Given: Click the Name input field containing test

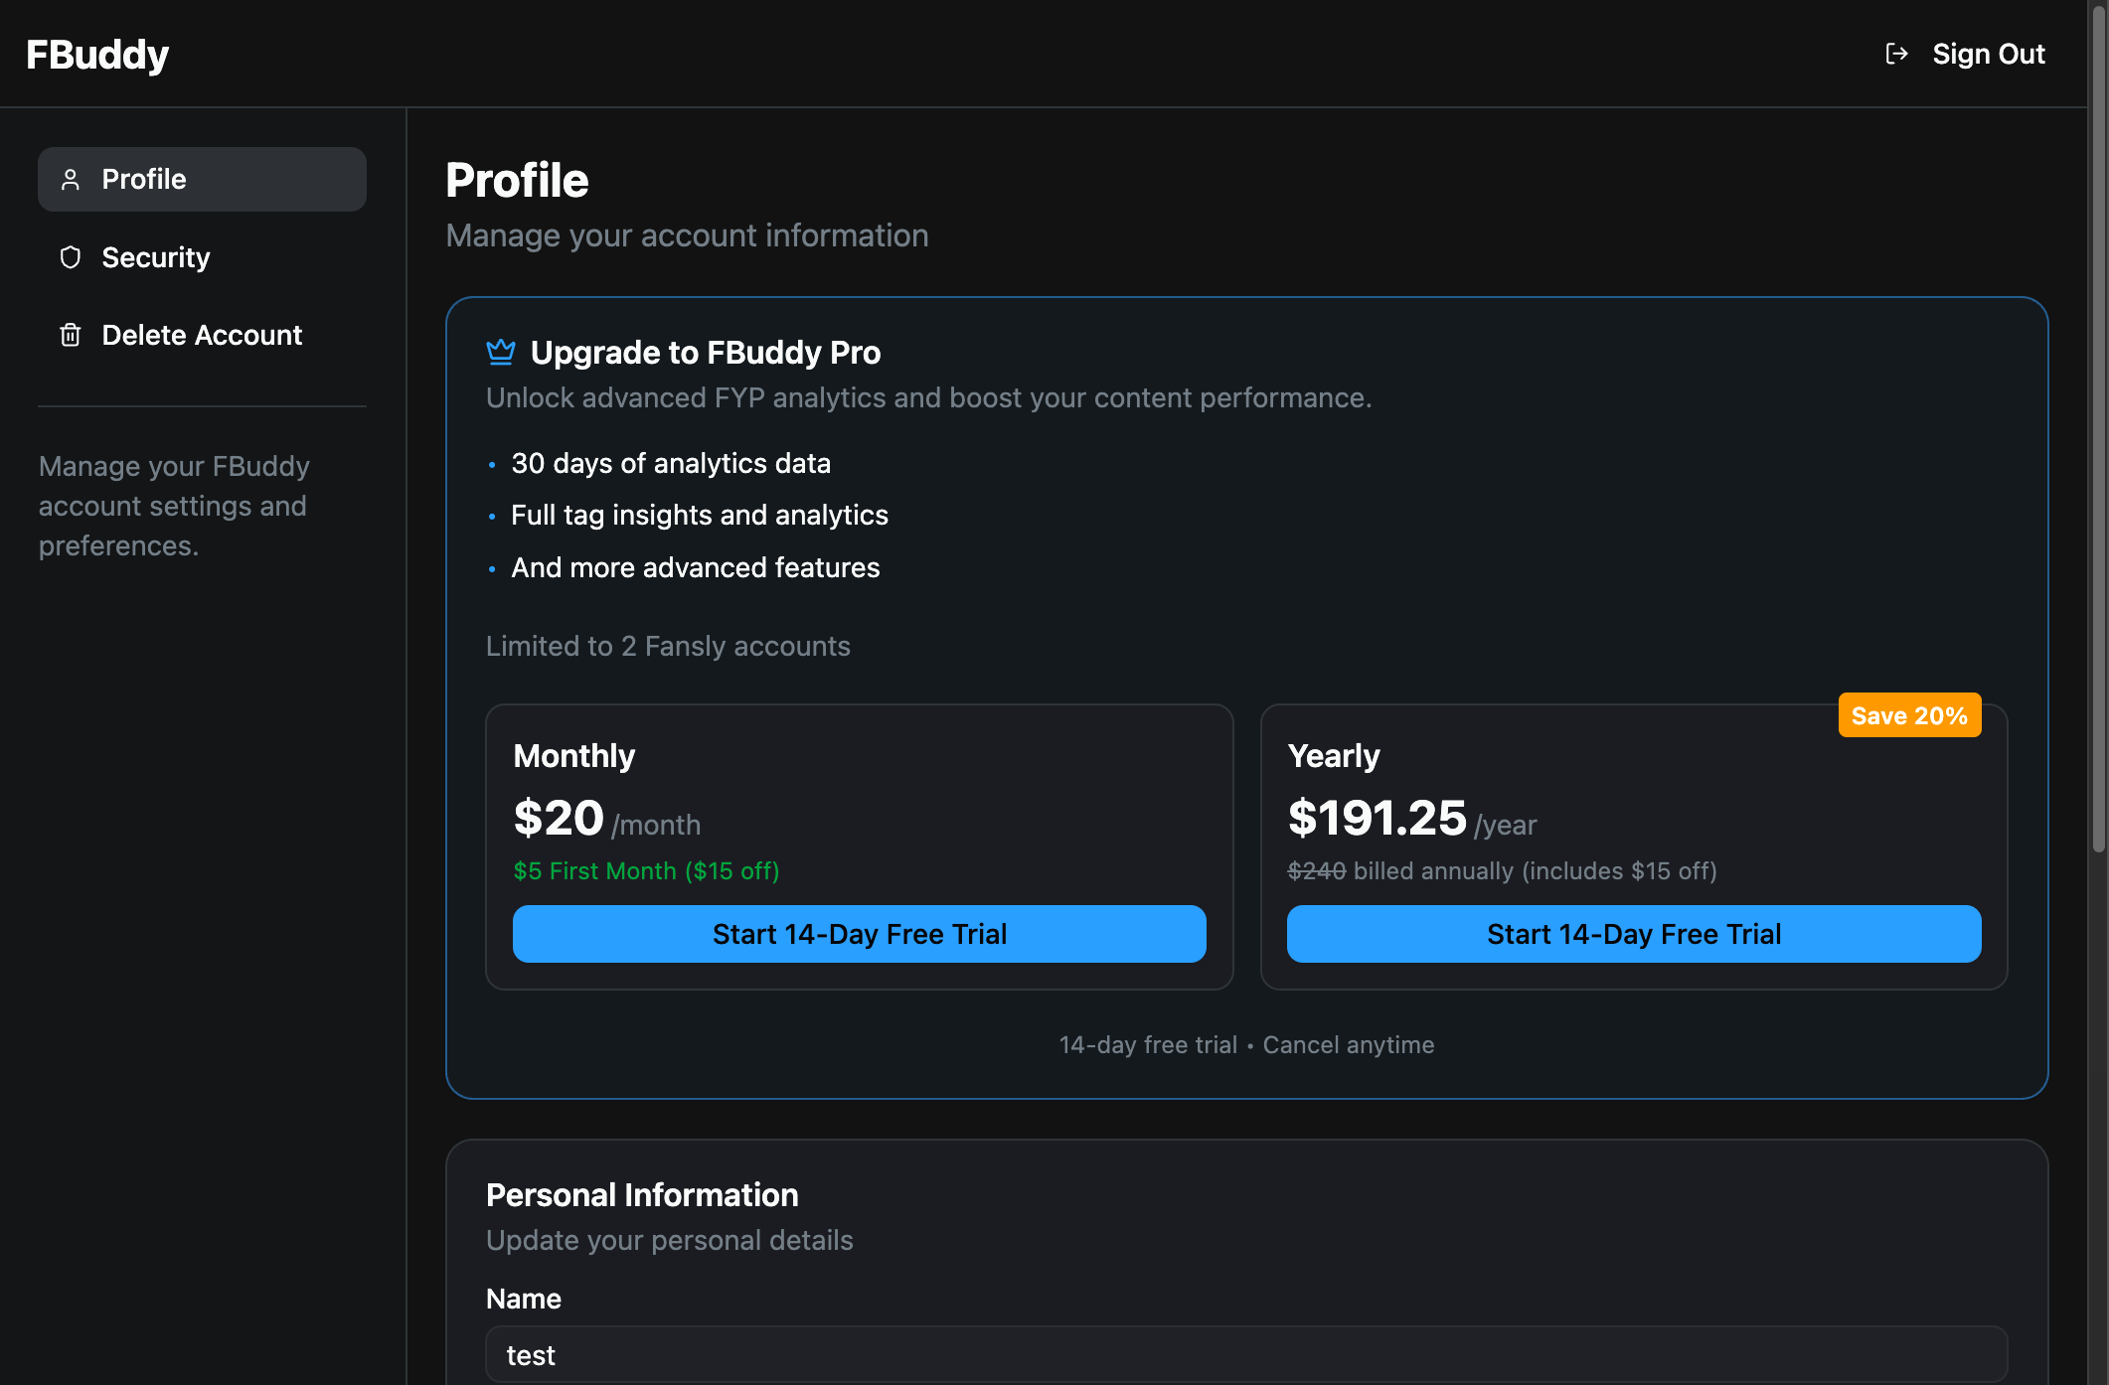Looking at the screenshot, I should (x=1246, y=1354).
